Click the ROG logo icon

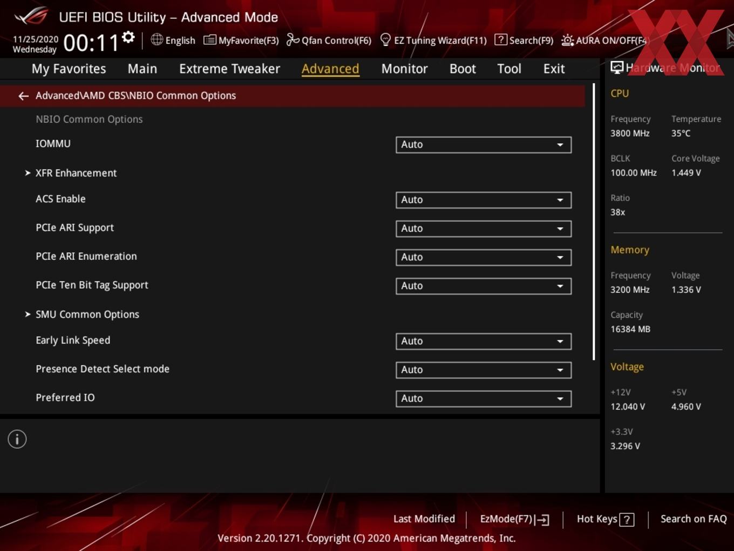tap(31, 16)
